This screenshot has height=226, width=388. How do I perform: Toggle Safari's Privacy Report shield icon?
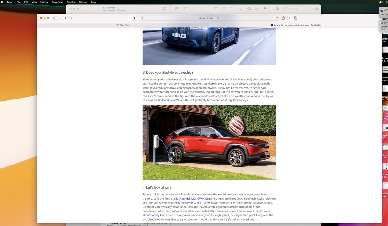[135, 18]
